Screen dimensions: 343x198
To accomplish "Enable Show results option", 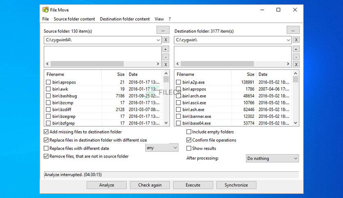I will pos(189,148).
